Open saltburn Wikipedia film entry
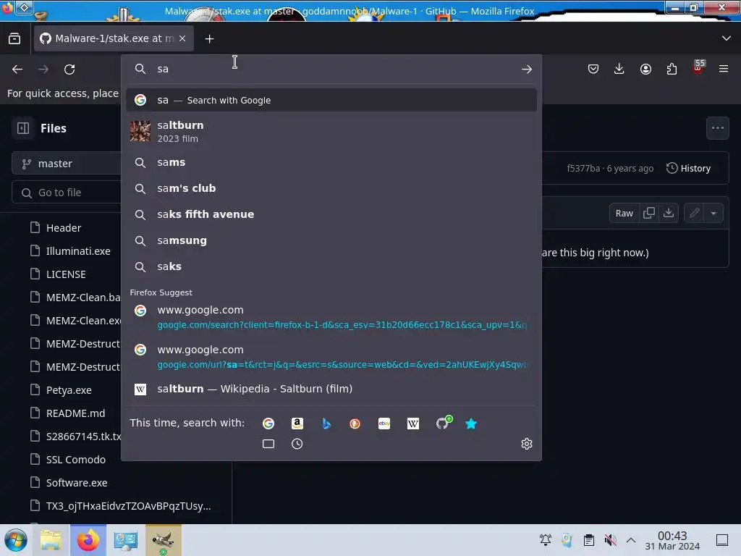The image size is (741, 556). 331,389
